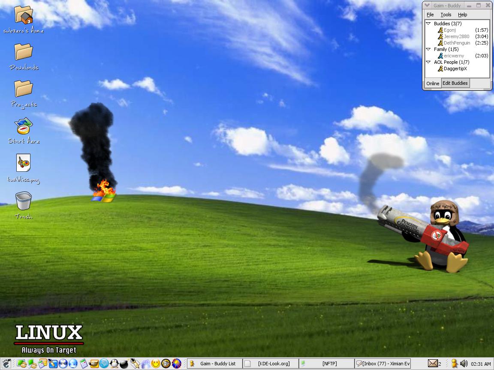Launch the monitor with shell panel icon
The width and height of the screenshot is (494, 370).
click(22, 364)
